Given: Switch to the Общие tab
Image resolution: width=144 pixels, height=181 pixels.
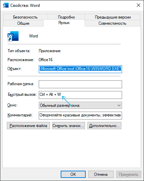Looking at the screenshot, I should 23,23.
